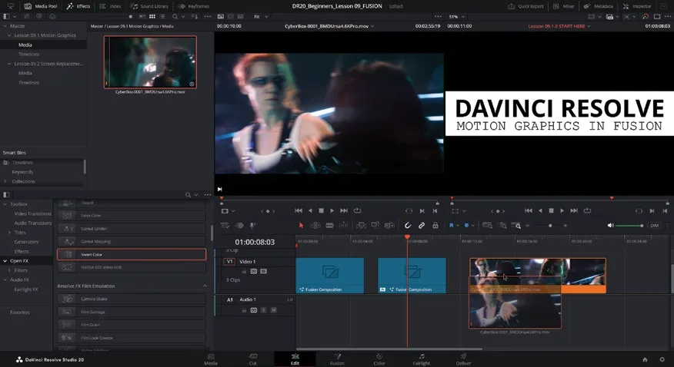This screenshot has width=674, height=367.
Task: Toggle loop in timeline viewer
Action: pyautogui.click(x=587, y=211)
